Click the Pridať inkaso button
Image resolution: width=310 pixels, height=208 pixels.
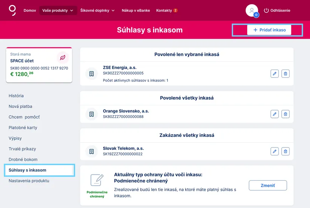tap(269, 30)
